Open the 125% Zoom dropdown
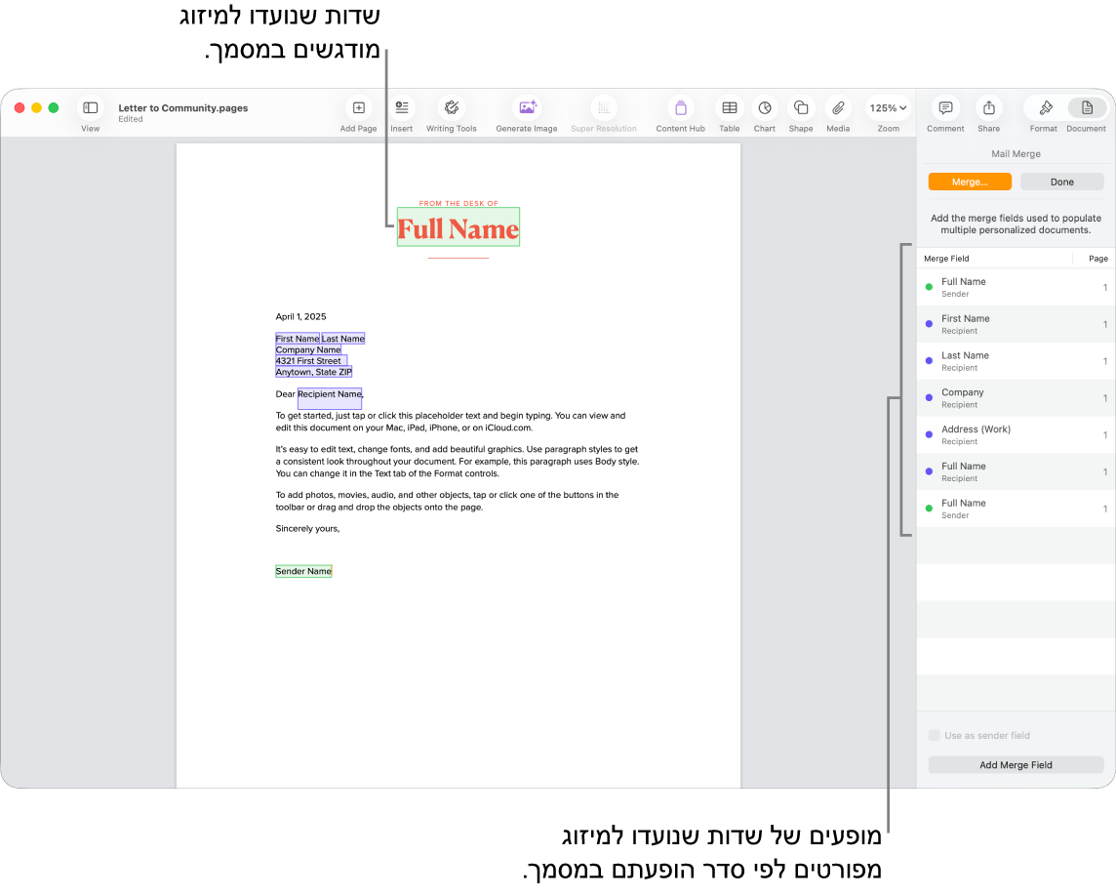 pos(888,108)
